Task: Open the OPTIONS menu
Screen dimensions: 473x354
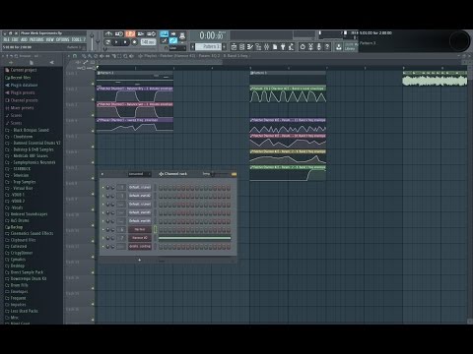Action: [x=62, y=39]
